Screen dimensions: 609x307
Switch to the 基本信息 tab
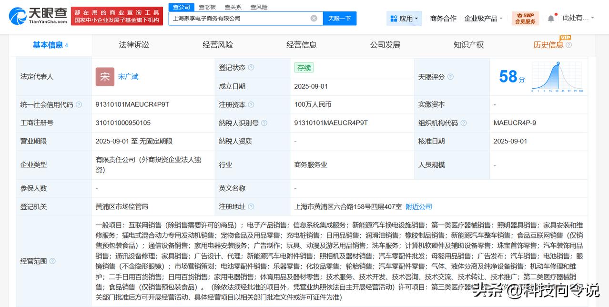[50, 45]
